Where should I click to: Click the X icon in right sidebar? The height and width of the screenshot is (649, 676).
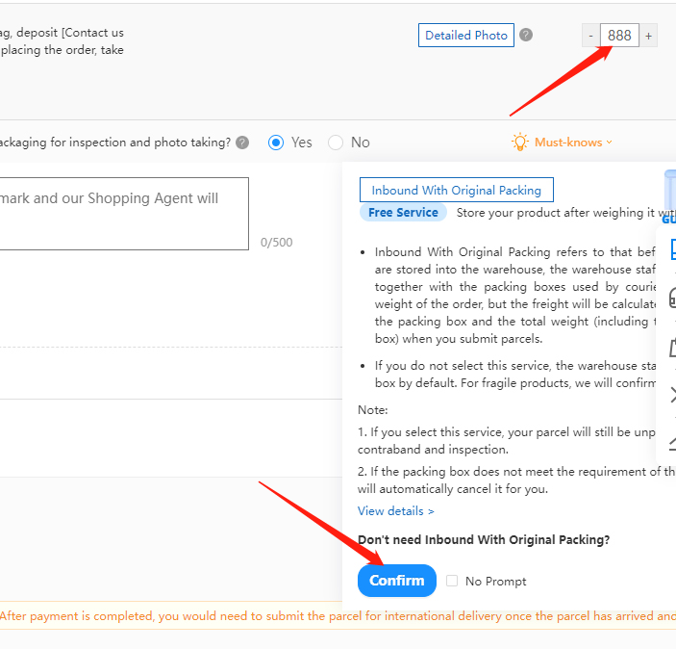point(672,394)
